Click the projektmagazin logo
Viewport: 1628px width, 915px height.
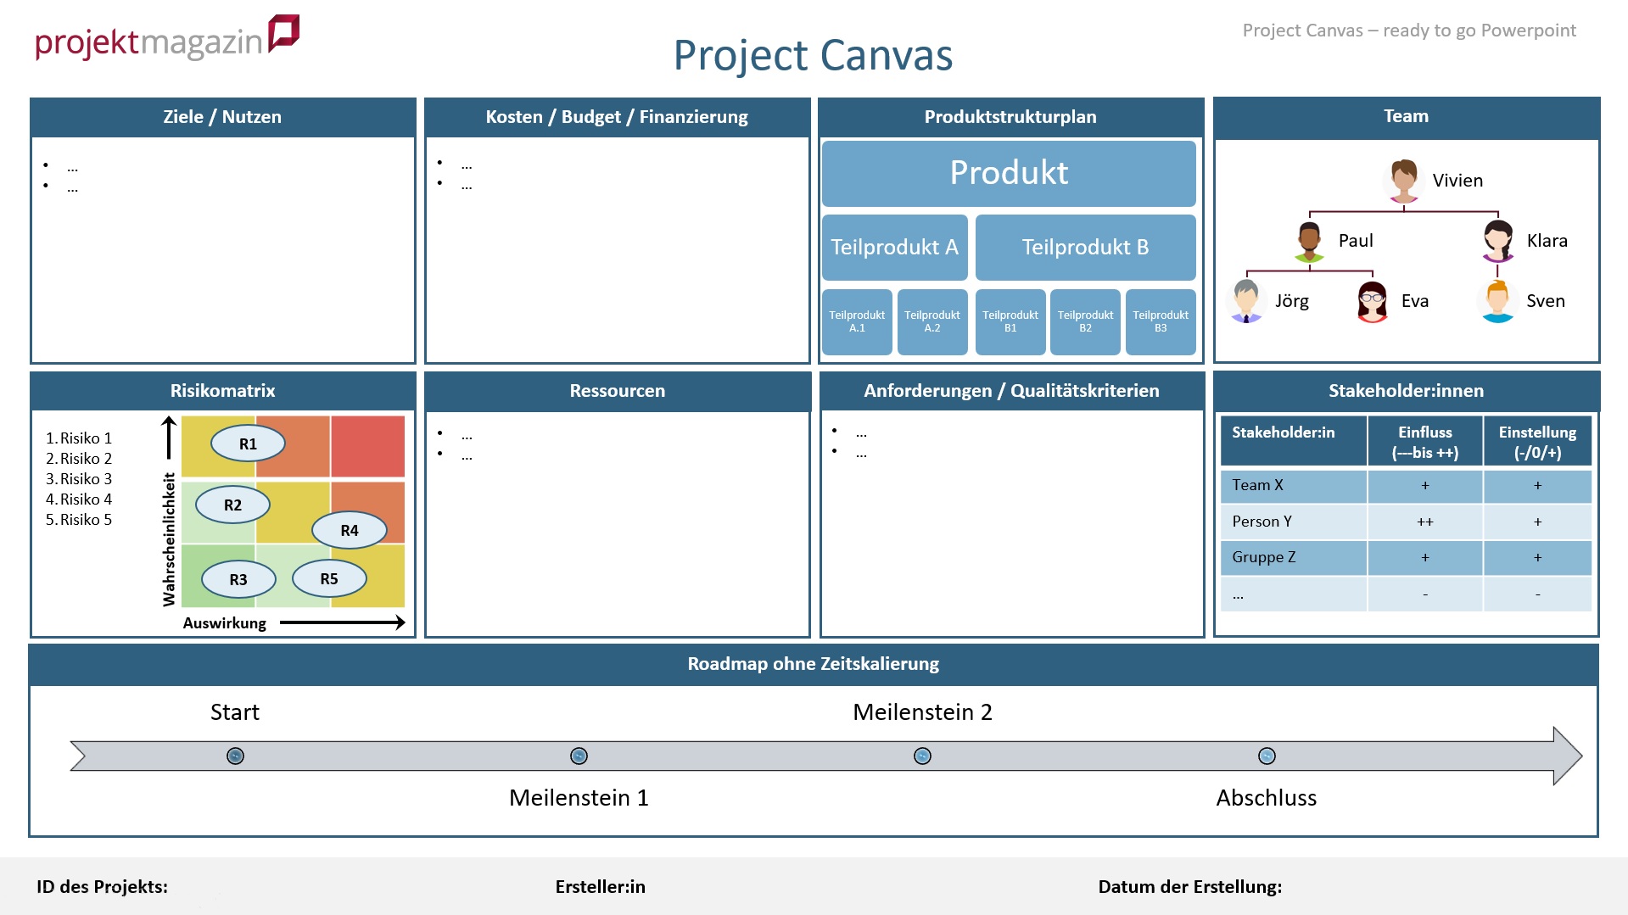tap(167, 37)
